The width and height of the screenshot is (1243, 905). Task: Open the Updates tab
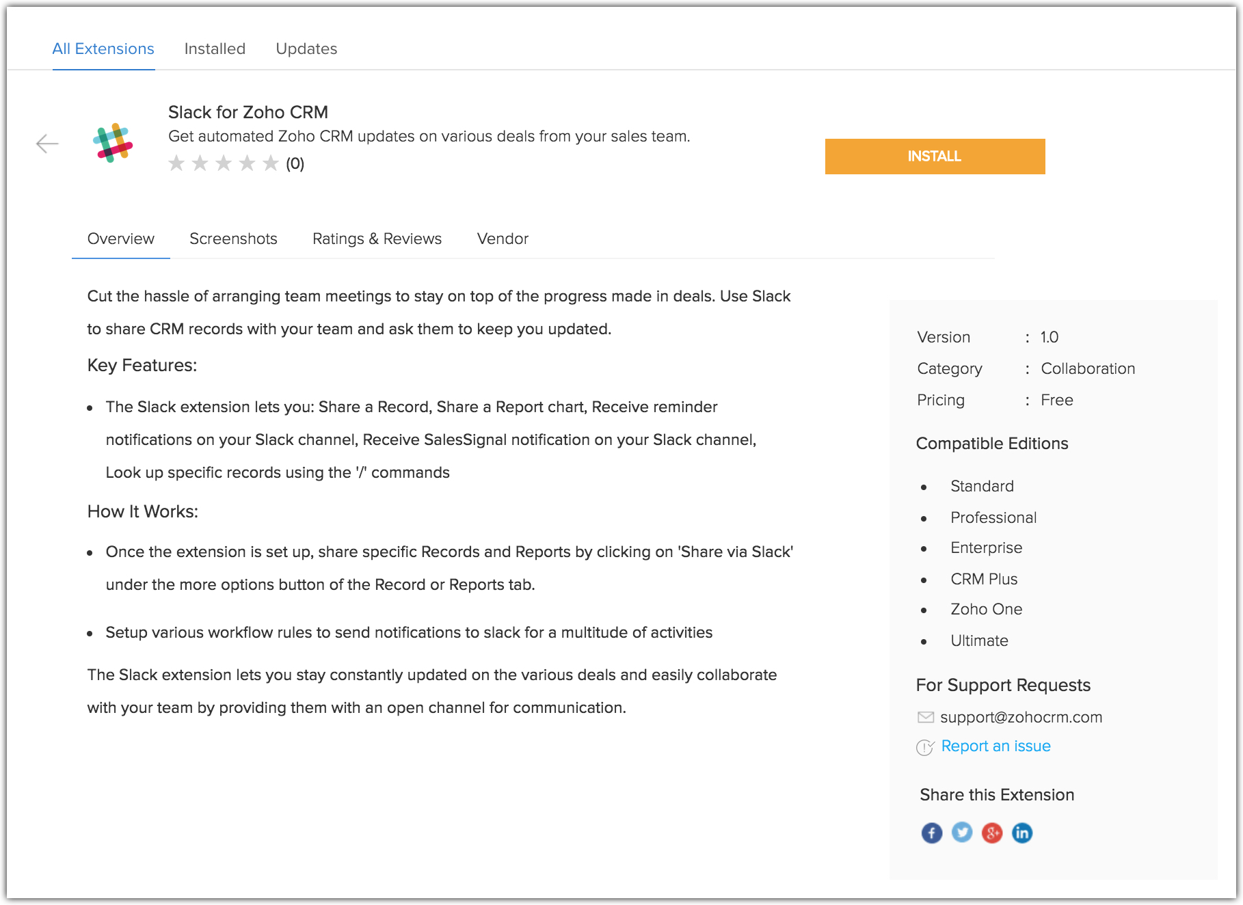[306, 49]
